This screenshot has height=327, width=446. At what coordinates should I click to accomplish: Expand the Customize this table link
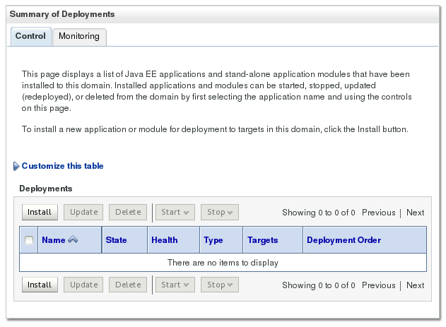[x=62, y=166]
